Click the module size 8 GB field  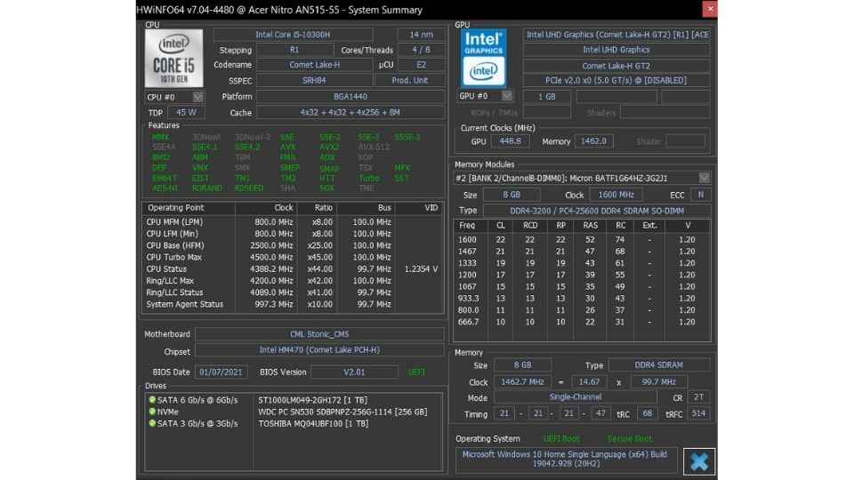(512, 195)
